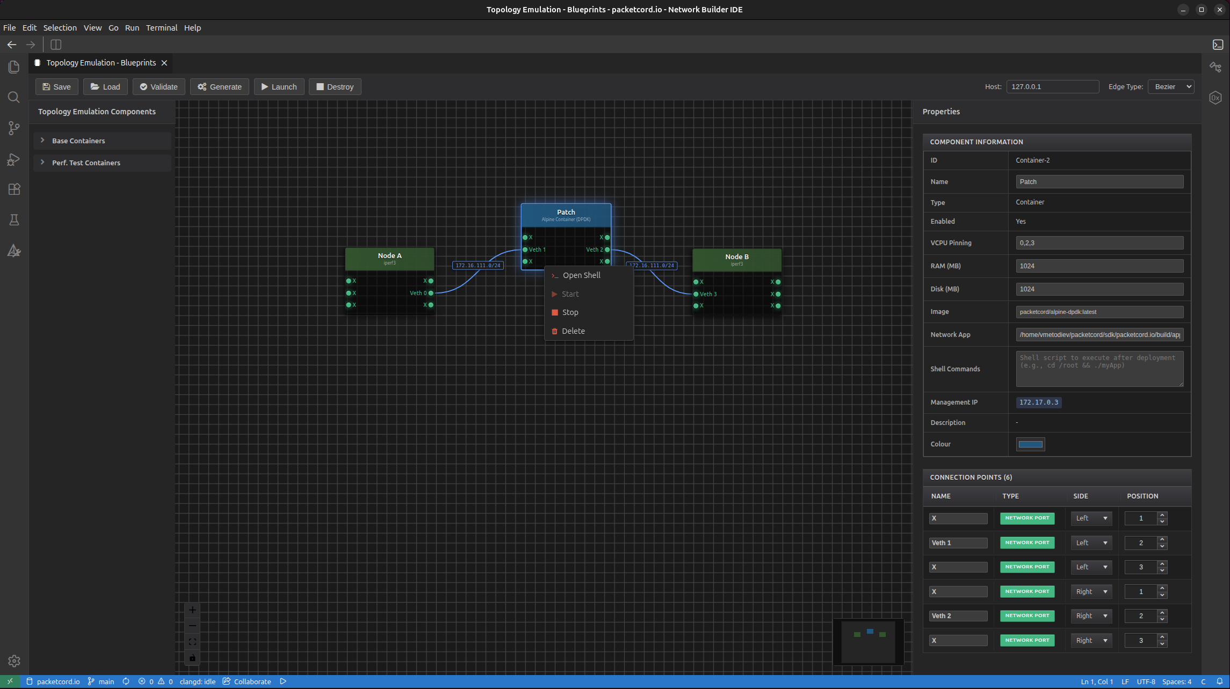Toggle the terminal panel icon at top right
This screenshot has height=689, width=1230.
tap(1218, 45)
